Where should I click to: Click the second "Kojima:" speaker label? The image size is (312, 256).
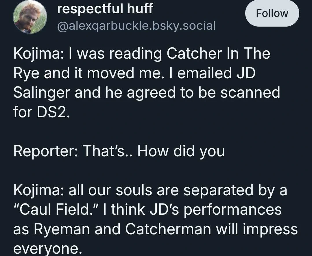click(x=36, y=190)
